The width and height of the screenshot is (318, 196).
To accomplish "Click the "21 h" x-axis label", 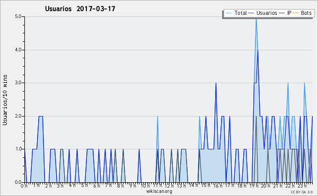I will coord(278,185).
